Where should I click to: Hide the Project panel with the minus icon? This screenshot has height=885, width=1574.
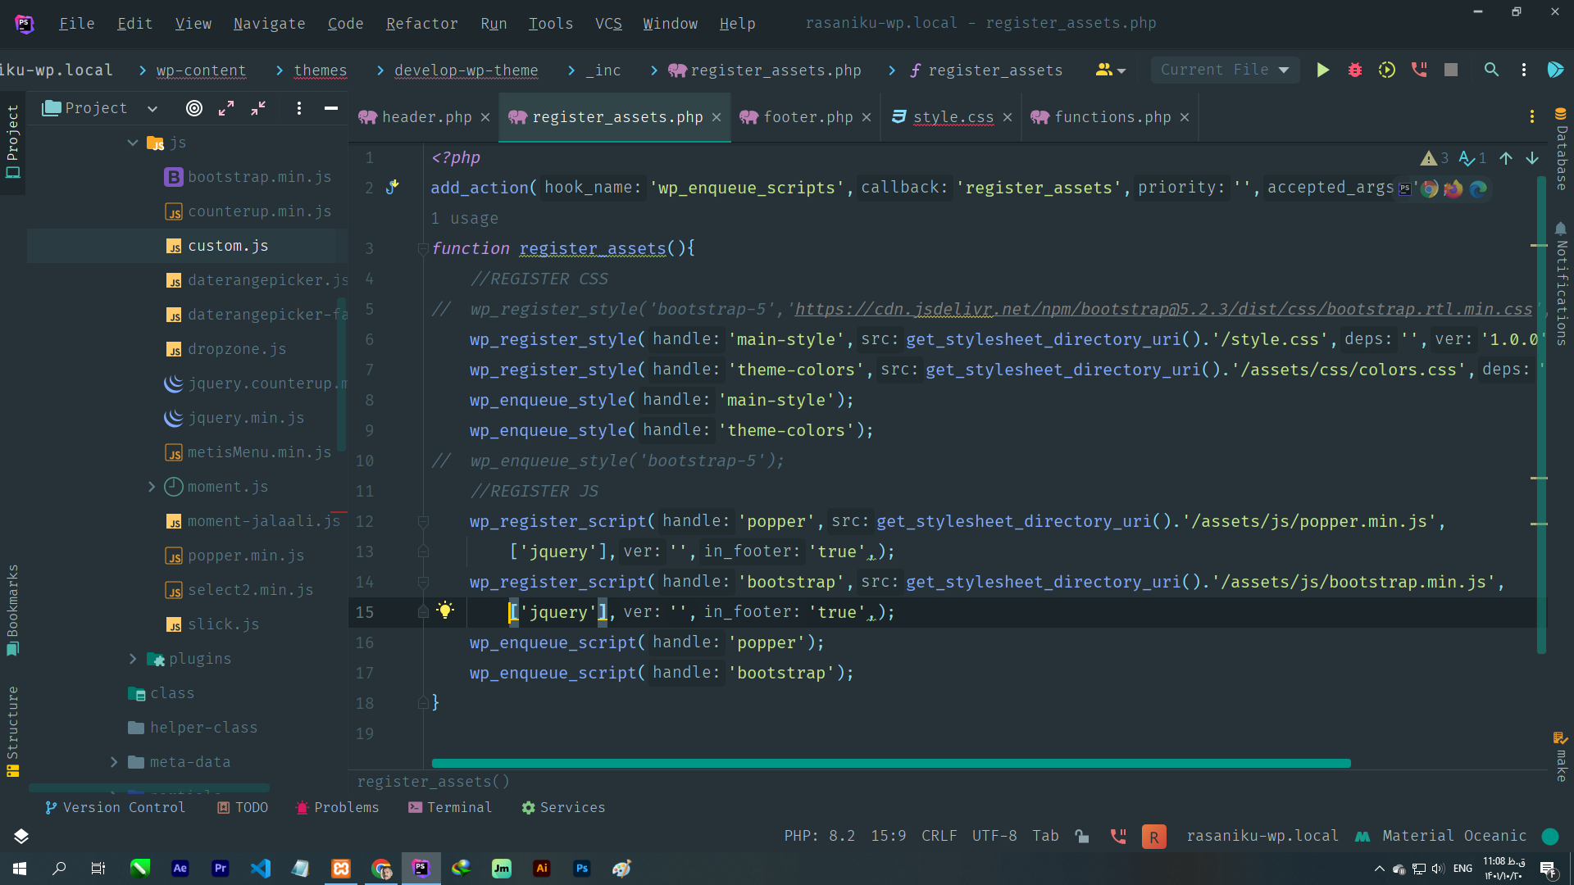tap(331, 108)
